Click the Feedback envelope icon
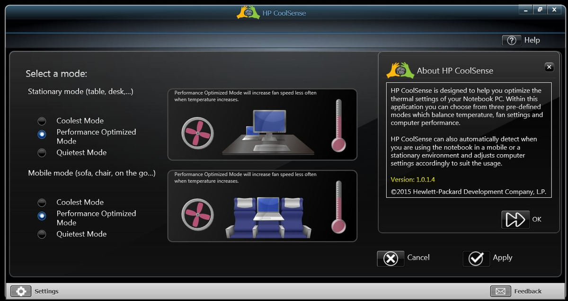568x301 pixels. click(x=501, y=291)
